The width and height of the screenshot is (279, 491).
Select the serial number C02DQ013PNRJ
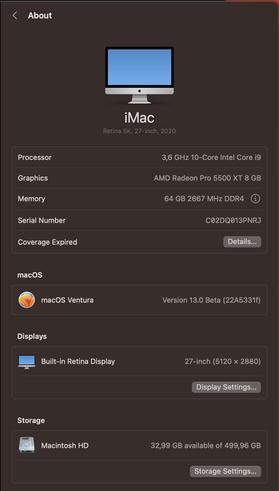233,220
